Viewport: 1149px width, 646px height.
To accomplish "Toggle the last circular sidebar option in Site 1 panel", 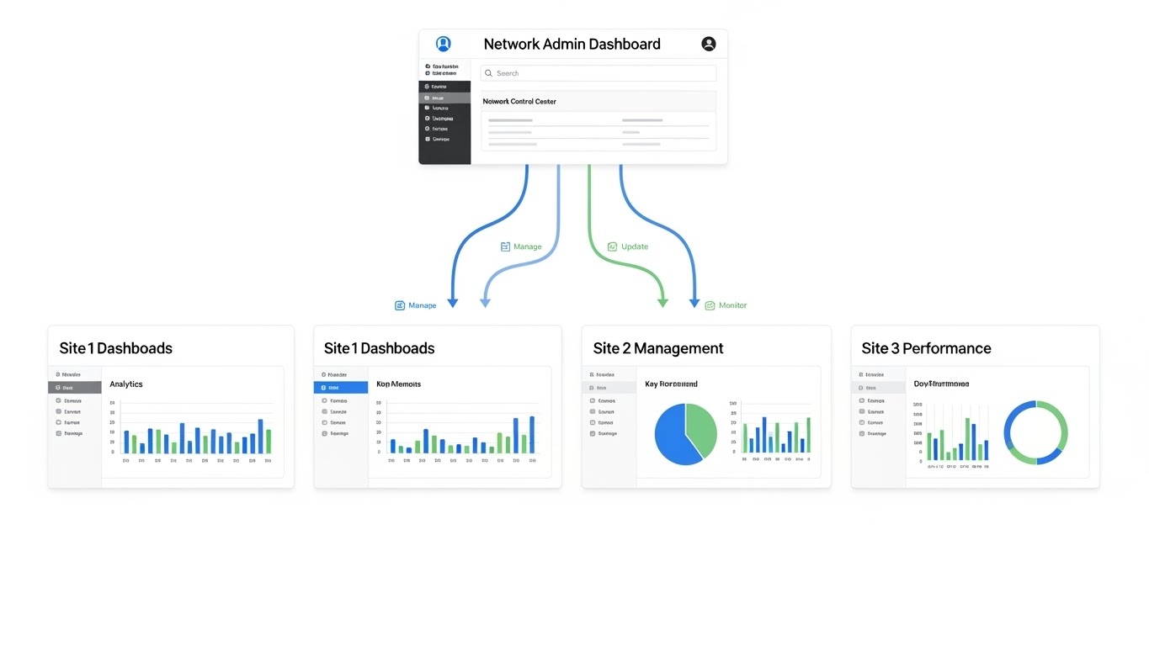I will click(75, 433).
